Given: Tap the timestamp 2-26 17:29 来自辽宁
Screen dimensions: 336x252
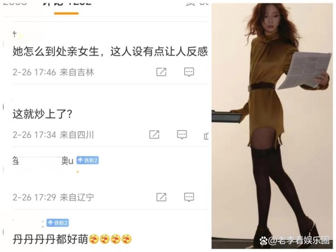Looking at the screenshot, I should [x=53, y=197].
